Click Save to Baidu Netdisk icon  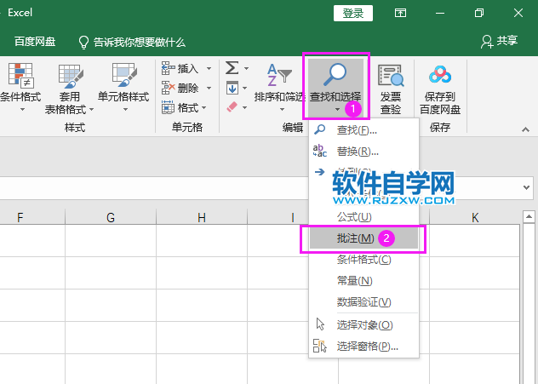point(440,89)
